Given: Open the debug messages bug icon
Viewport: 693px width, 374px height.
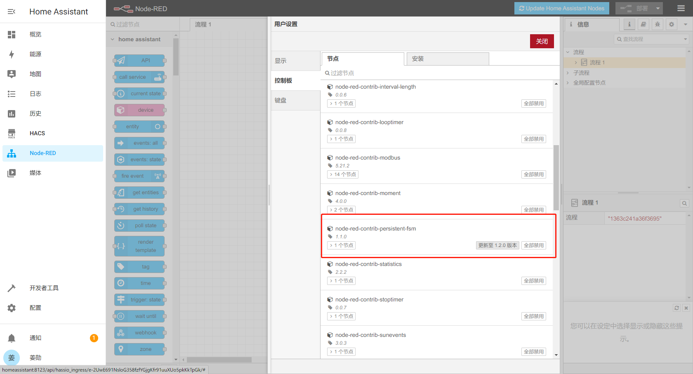Looking at the screenshot, I should pyautogui.click(x=658, y=24).
